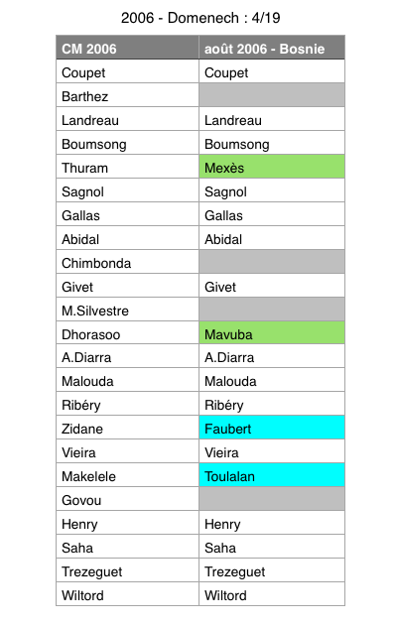Image resolution: width=397 pixels, height=625 pixels.
Task: Click the green 'Mavuba' cell
Action: 272,332
